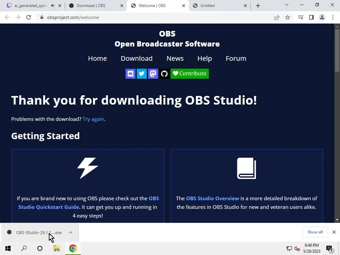
Task: Open the Windows Start menu
Action: click(x=8, y=248)
